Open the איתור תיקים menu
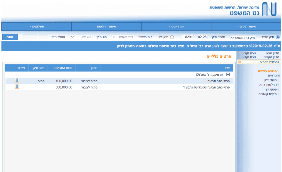 (246, 27)
